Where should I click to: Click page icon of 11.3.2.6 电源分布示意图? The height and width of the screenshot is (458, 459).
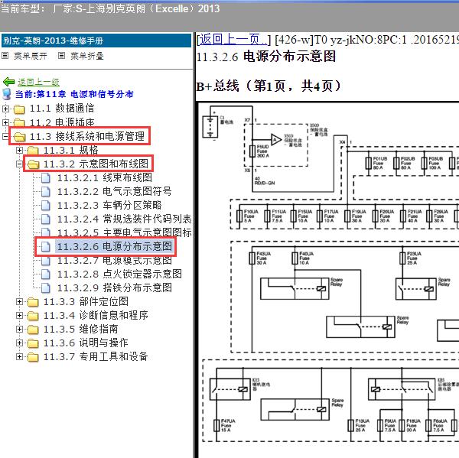point(46,247)
